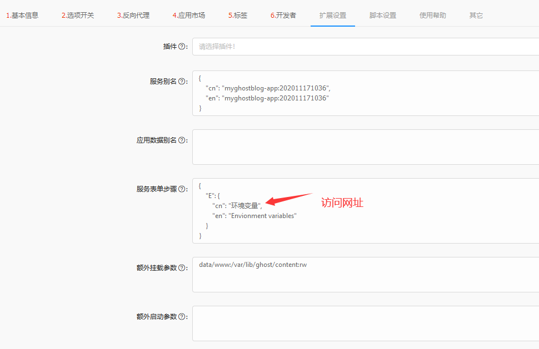
Task: Open the 插件 plugin selection dropdown
Action: (365, 47)
